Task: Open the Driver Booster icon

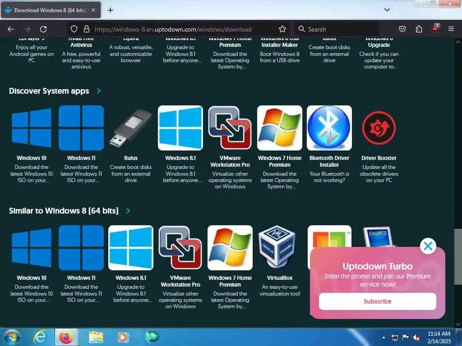Action: point(379,128)
